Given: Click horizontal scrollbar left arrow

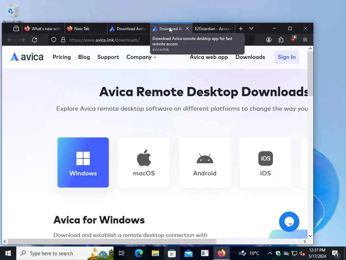Looking at the screenshot, I should tap(5, 242).
